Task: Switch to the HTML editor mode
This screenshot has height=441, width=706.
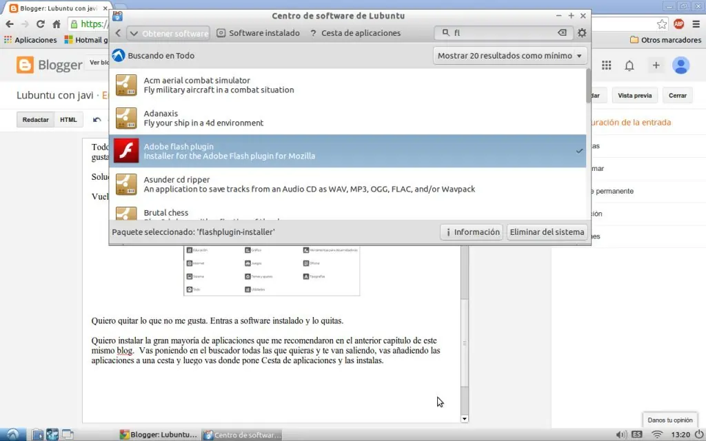Action: pos(68,120)
